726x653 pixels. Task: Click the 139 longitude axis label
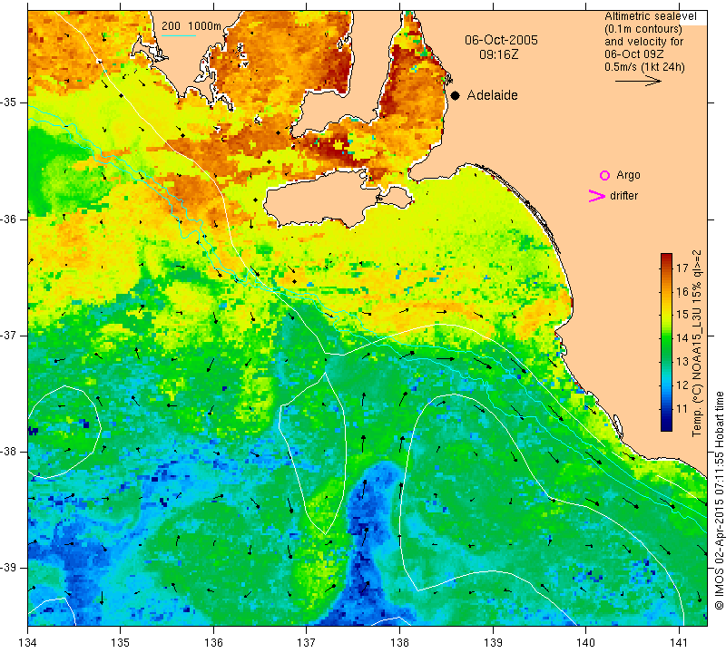tap(493, 642)
